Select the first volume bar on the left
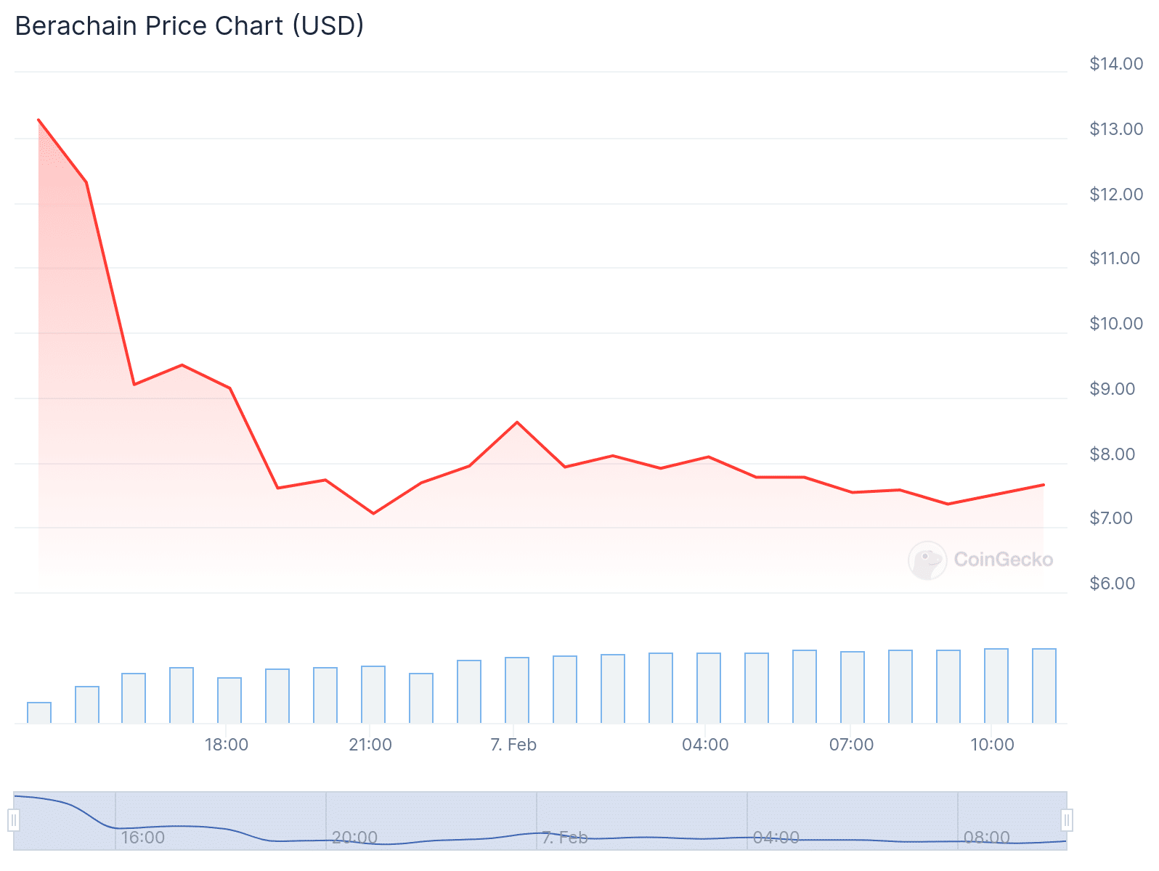The image size is (1159, 871). point(39,713)
